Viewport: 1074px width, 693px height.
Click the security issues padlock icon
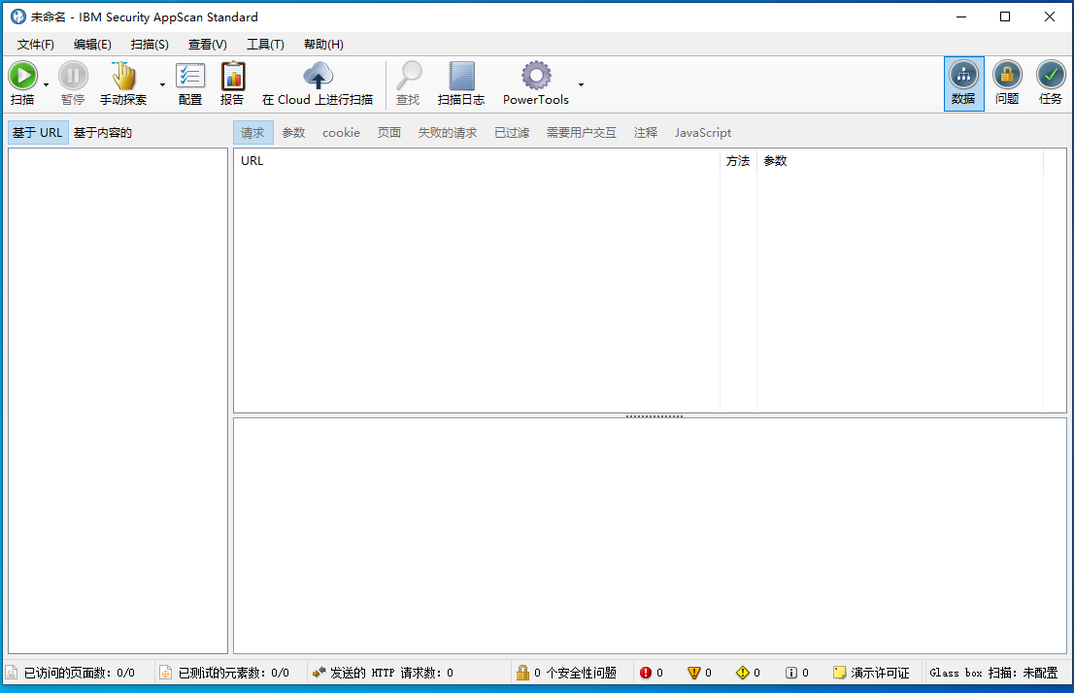click(522, 674)
